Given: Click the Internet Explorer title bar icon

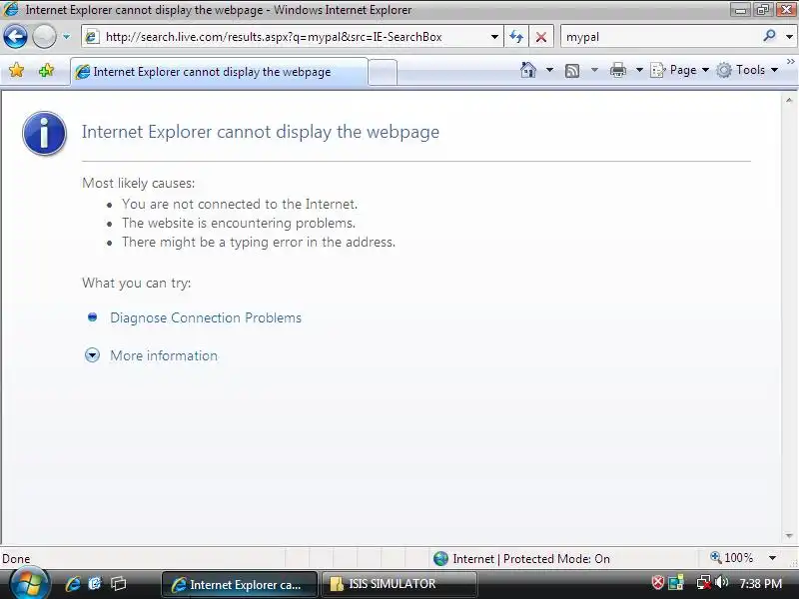Looking at the screenshot, I should pyautogui.click(x=11, y=9).
